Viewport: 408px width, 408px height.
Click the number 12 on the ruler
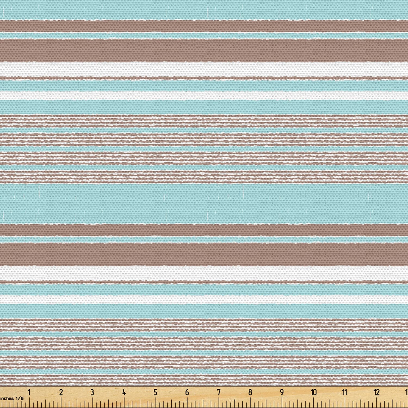point(376,392)
